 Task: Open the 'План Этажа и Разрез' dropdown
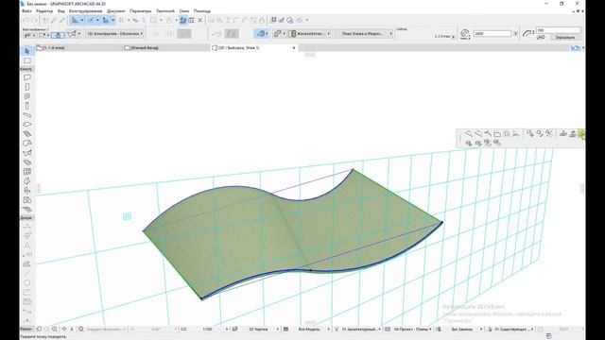tap(364, 34)
